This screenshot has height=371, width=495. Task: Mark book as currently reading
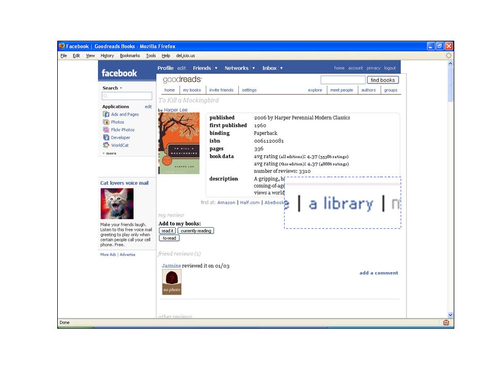pyautogui.click(x=196, y=231)
